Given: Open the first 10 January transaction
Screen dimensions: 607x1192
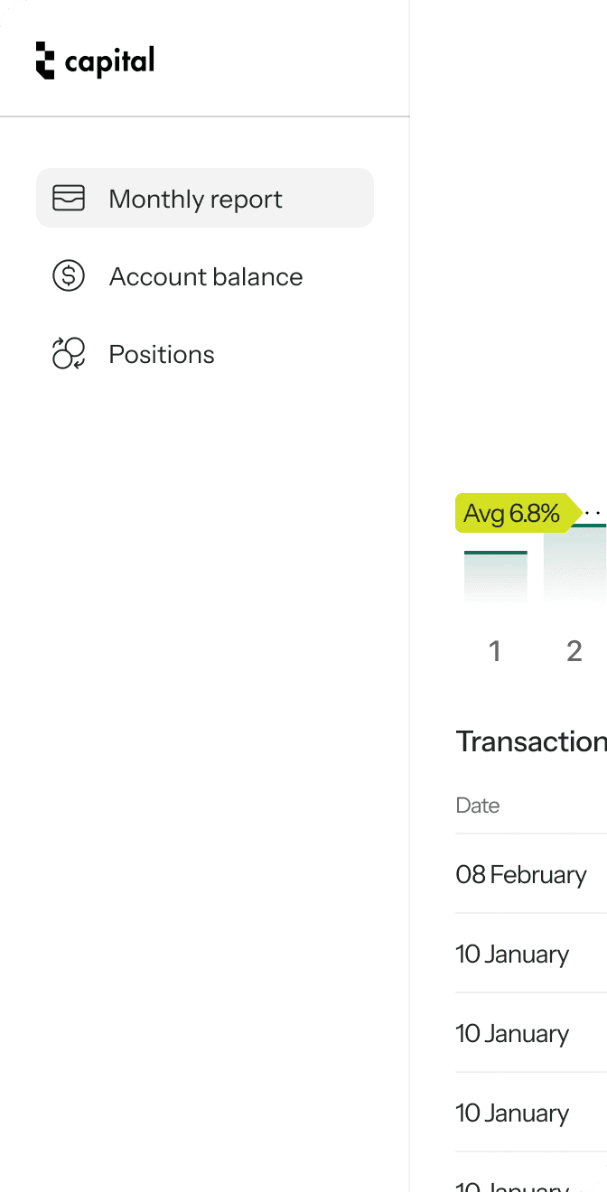Looking at the screenshot, I should 512,954.
